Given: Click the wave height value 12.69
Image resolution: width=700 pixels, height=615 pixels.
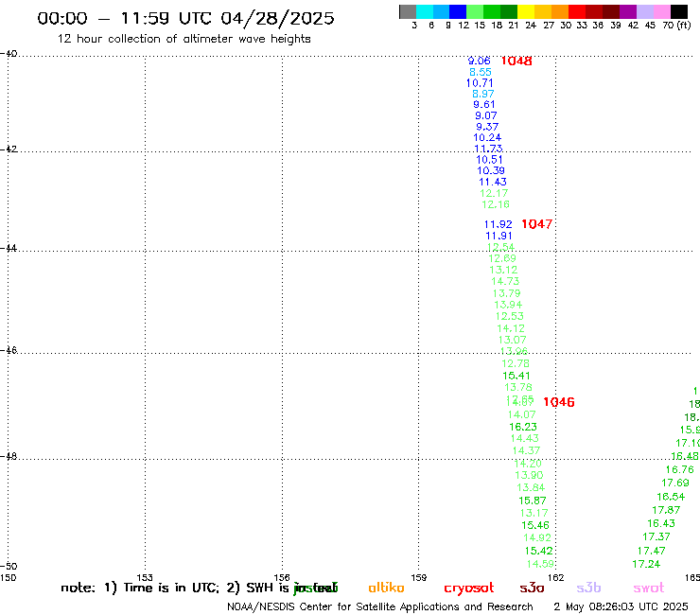Looking at the screenshot, I should 502,258.
